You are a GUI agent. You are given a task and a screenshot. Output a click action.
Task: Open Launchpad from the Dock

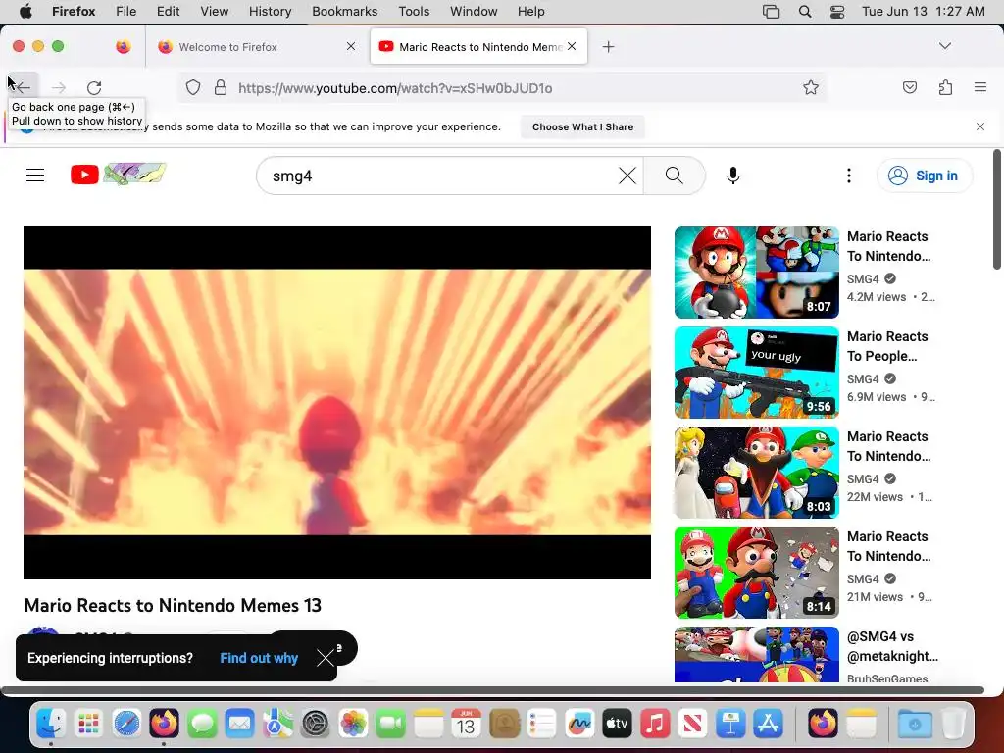click(88, 725)
